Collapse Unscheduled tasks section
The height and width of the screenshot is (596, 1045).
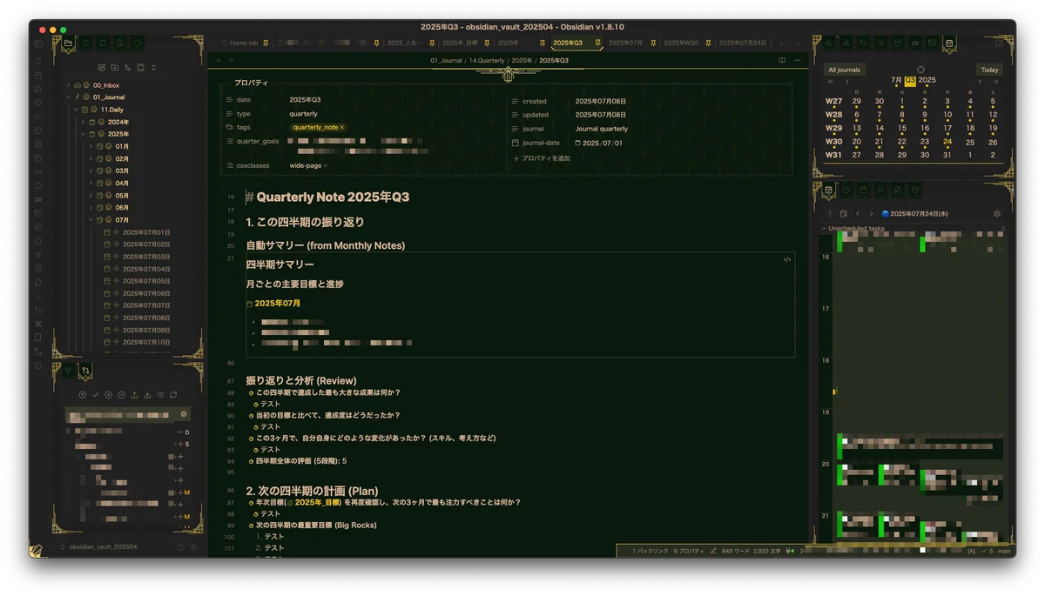824,229
